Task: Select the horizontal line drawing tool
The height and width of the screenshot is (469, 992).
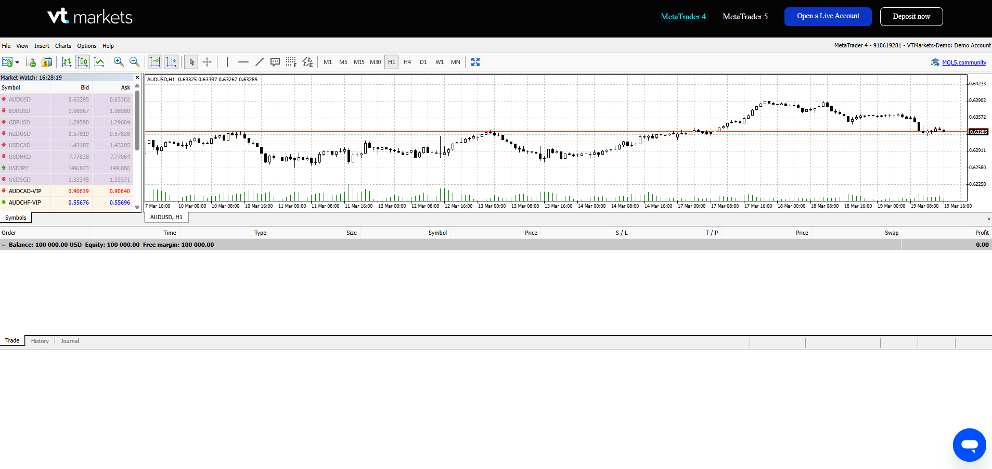Action: [243, 62]
